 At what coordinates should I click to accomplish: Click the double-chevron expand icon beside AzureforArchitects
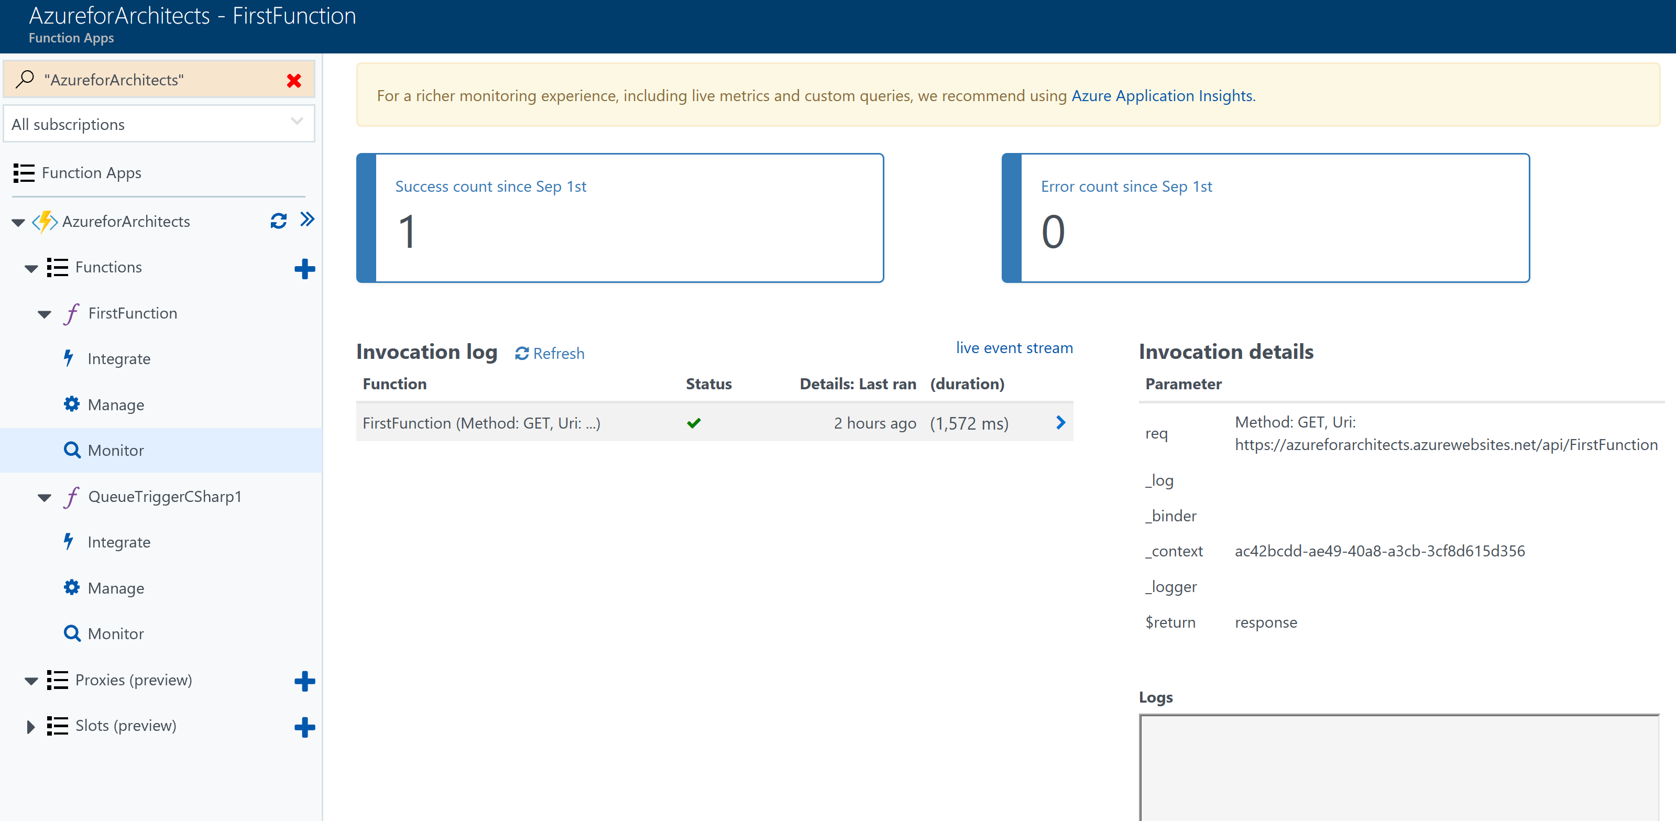(x=307, y=219)
